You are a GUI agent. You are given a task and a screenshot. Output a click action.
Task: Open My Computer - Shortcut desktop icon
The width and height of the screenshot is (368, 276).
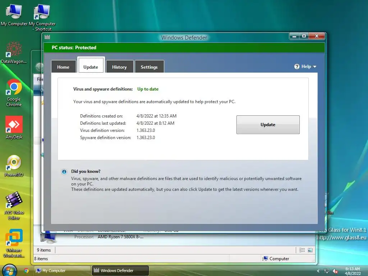click(42, 18)
